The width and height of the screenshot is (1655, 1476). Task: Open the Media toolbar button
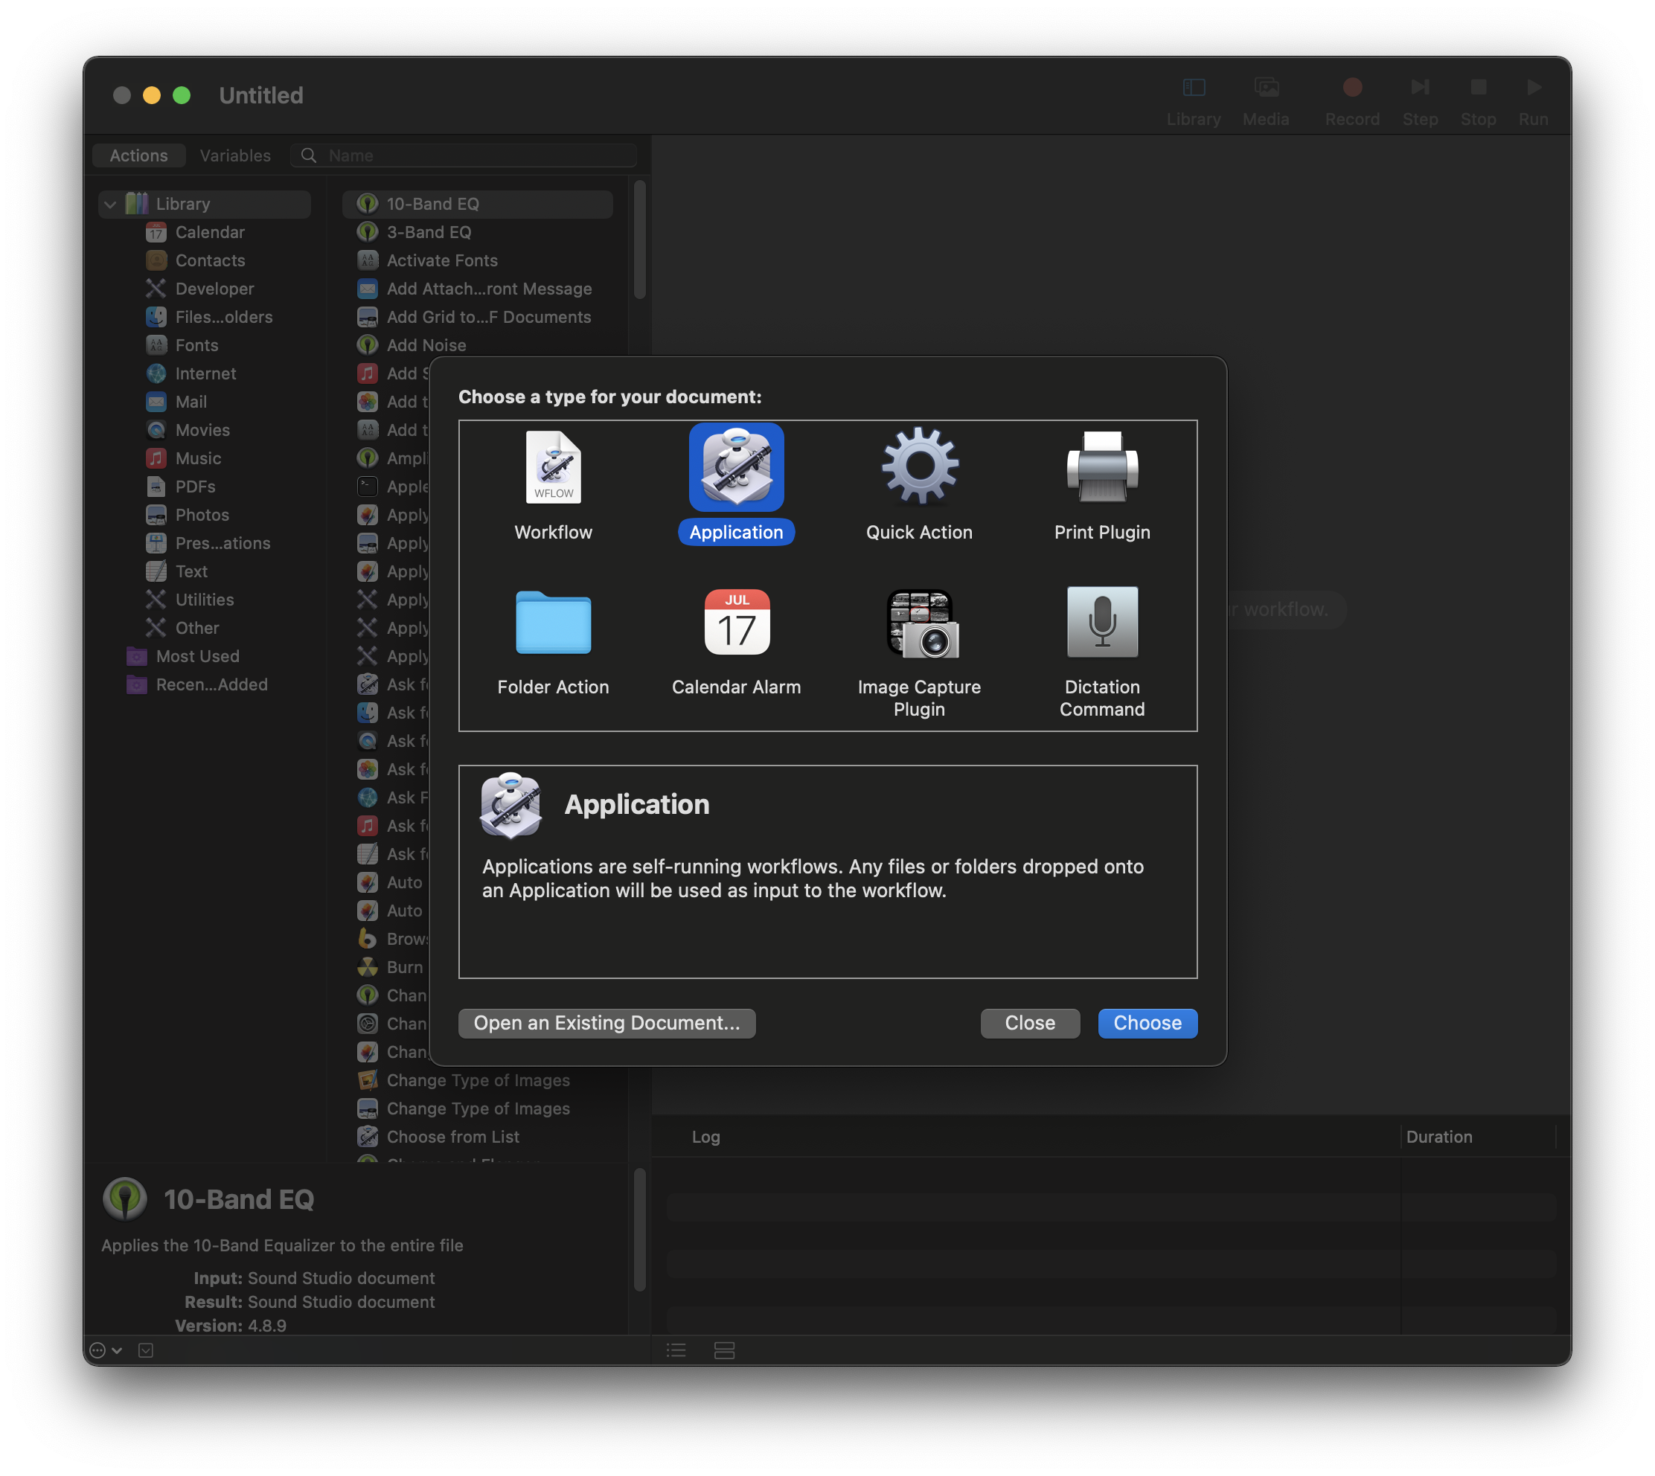[x=1266, y=101]
